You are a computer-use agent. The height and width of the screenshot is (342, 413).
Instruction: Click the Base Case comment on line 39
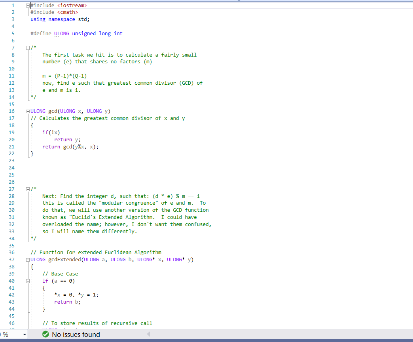point(59,274)
